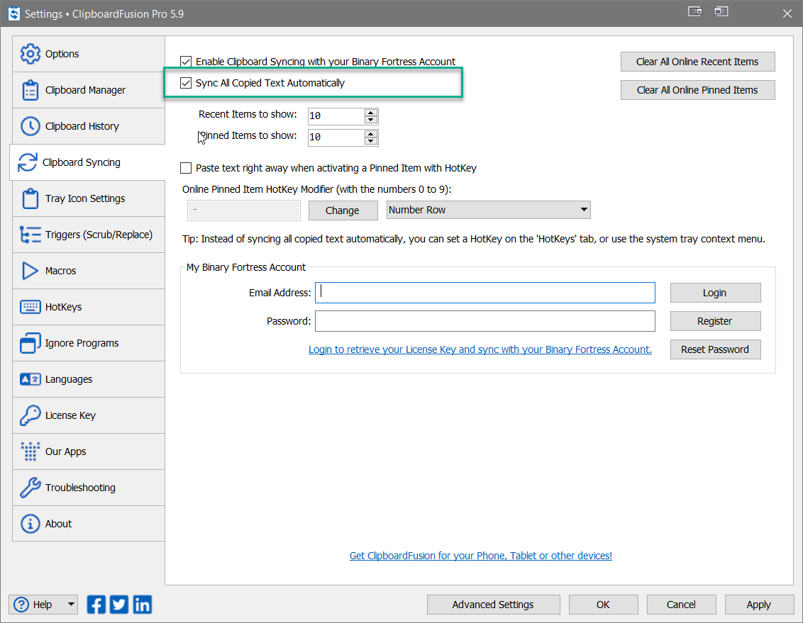The image size is (803, 623).
Task: Switch to the Our Apps tab
Action: coord(89,451)
